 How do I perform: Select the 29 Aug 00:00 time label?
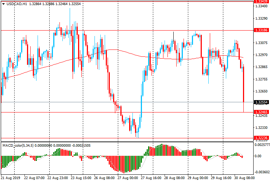(198, 178)
